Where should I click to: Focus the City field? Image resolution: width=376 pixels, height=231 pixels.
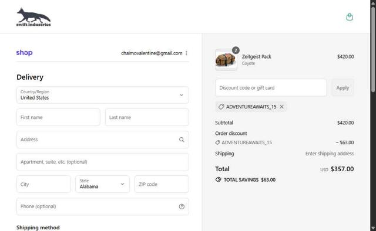point(43,184)
